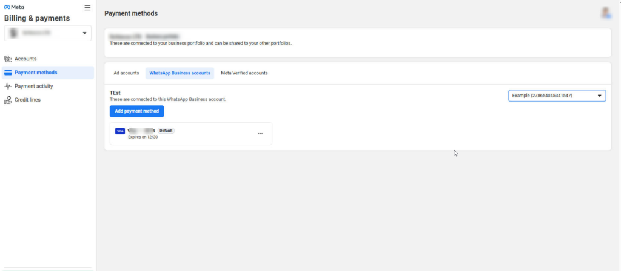Open the Example (278654045341547) account dropdown
Image resolution: width=621 pixels, height=271 pixels.
pyautogui.click(x=557, y=96)
